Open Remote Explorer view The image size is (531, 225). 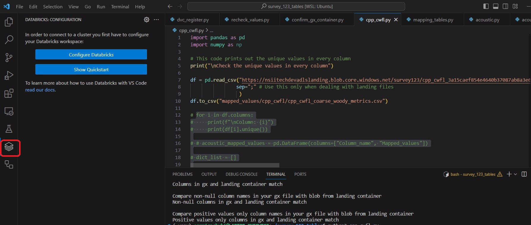point(9,111)
